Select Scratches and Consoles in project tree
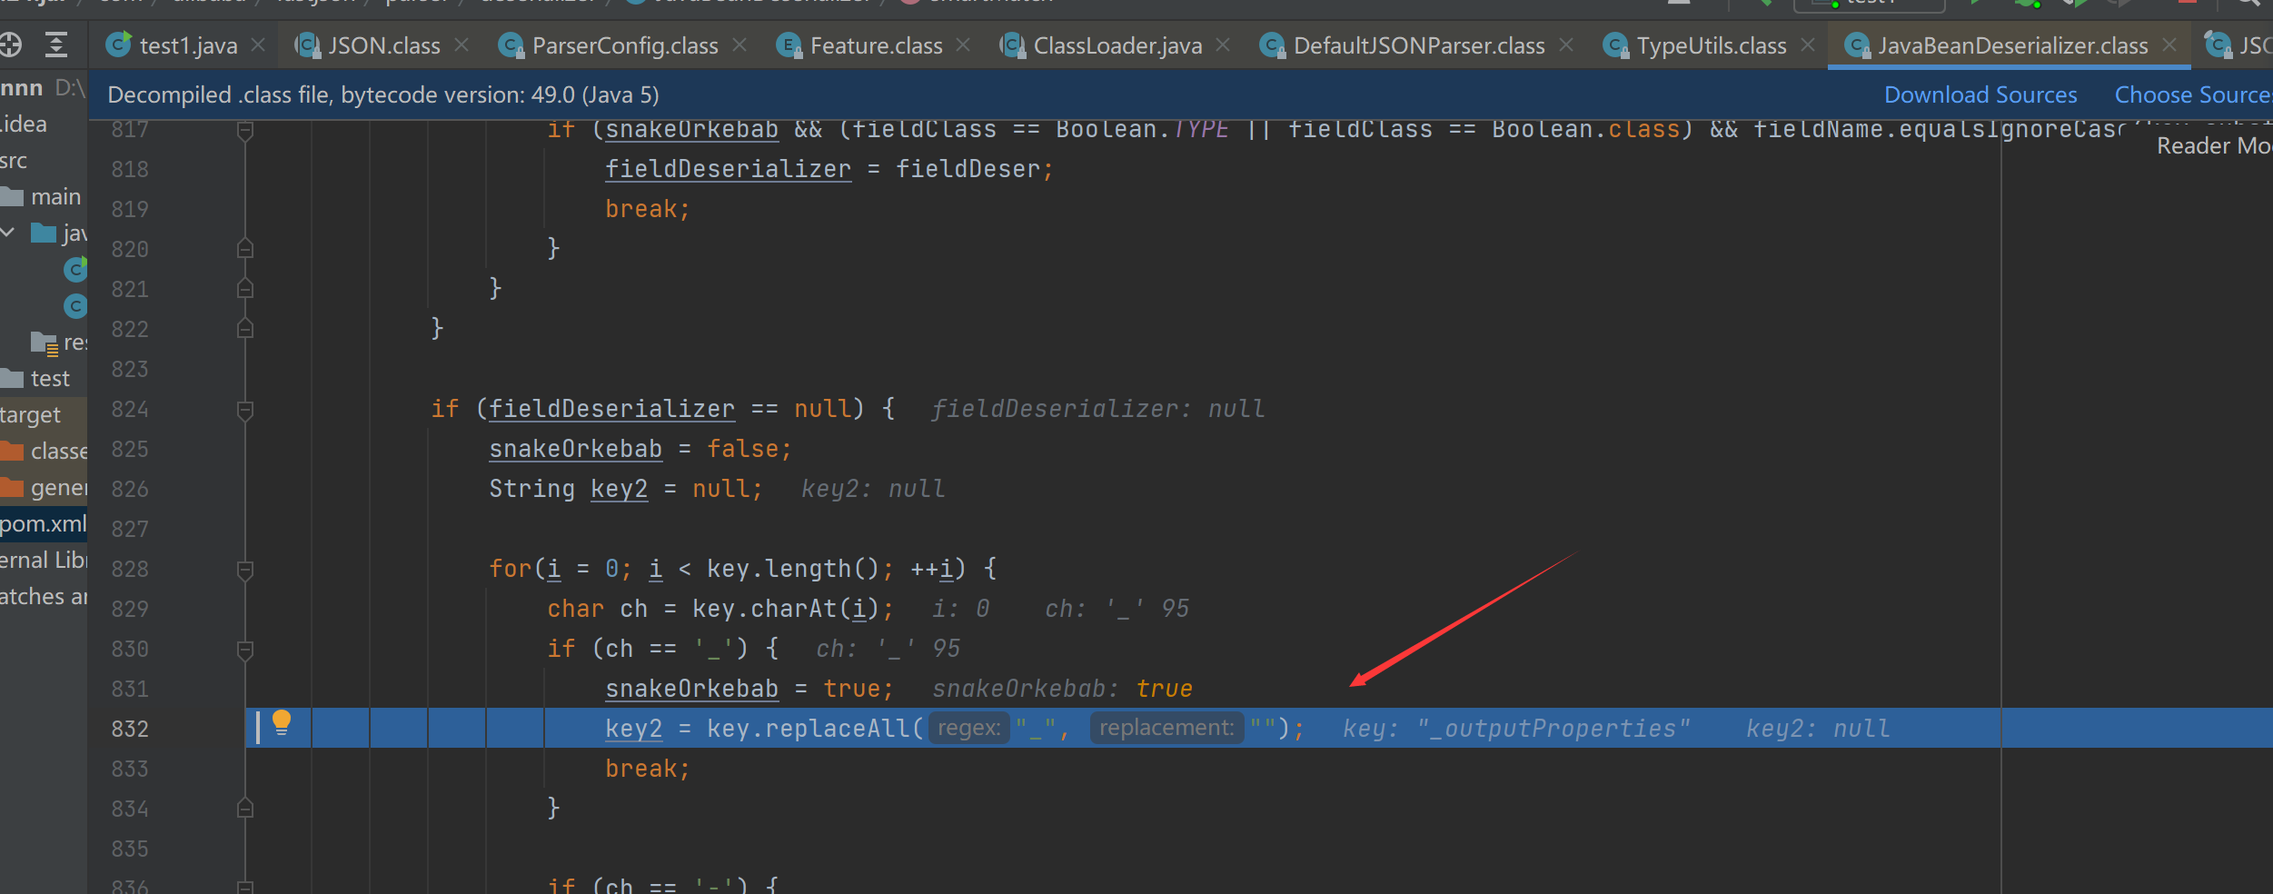The image size is (2273, 894). pyautogui.click(x=44, y=597)
